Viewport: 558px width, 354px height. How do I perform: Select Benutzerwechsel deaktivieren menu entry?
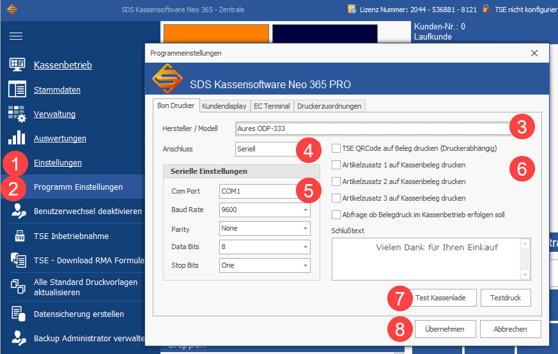coord(88,211)
